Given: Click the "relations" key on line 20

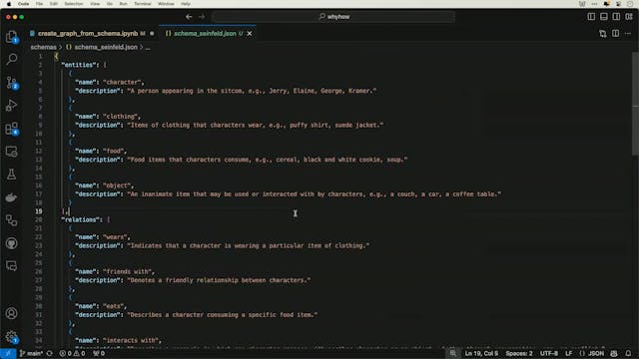Looking at the screenshot, I should pyautogui.click(x=82, y=219).
